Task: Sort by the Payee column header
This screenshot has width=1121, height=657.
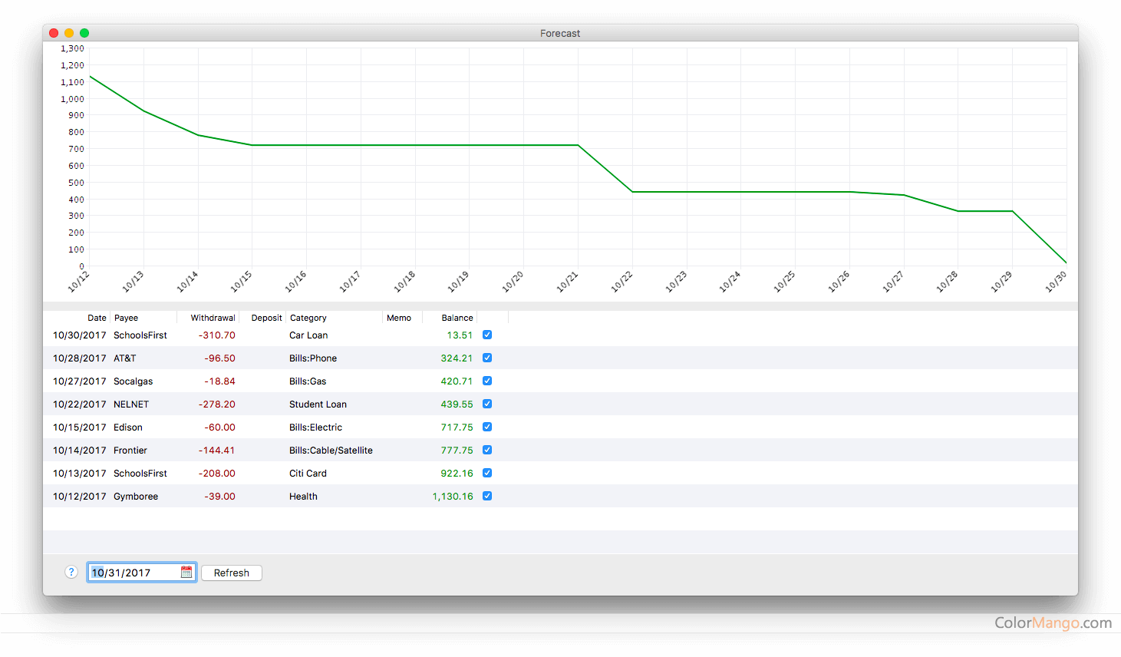Action: click(x=127, y=318)
